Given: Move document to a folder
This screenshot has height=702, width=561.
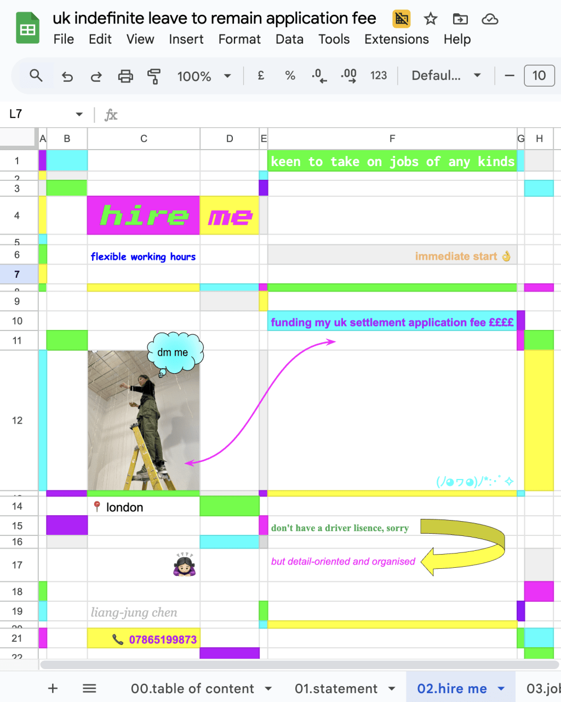Looking at the screenshot, I should 460,19.
